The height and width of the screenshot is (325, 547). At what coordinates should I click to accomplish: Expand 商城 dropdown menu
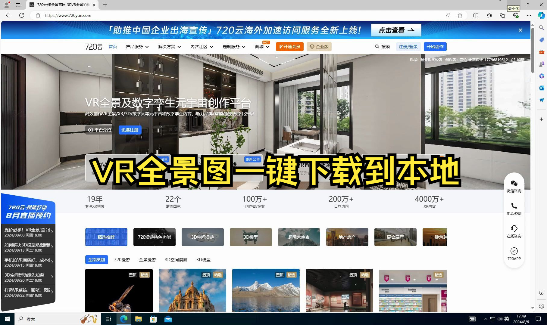click(262, 47)
